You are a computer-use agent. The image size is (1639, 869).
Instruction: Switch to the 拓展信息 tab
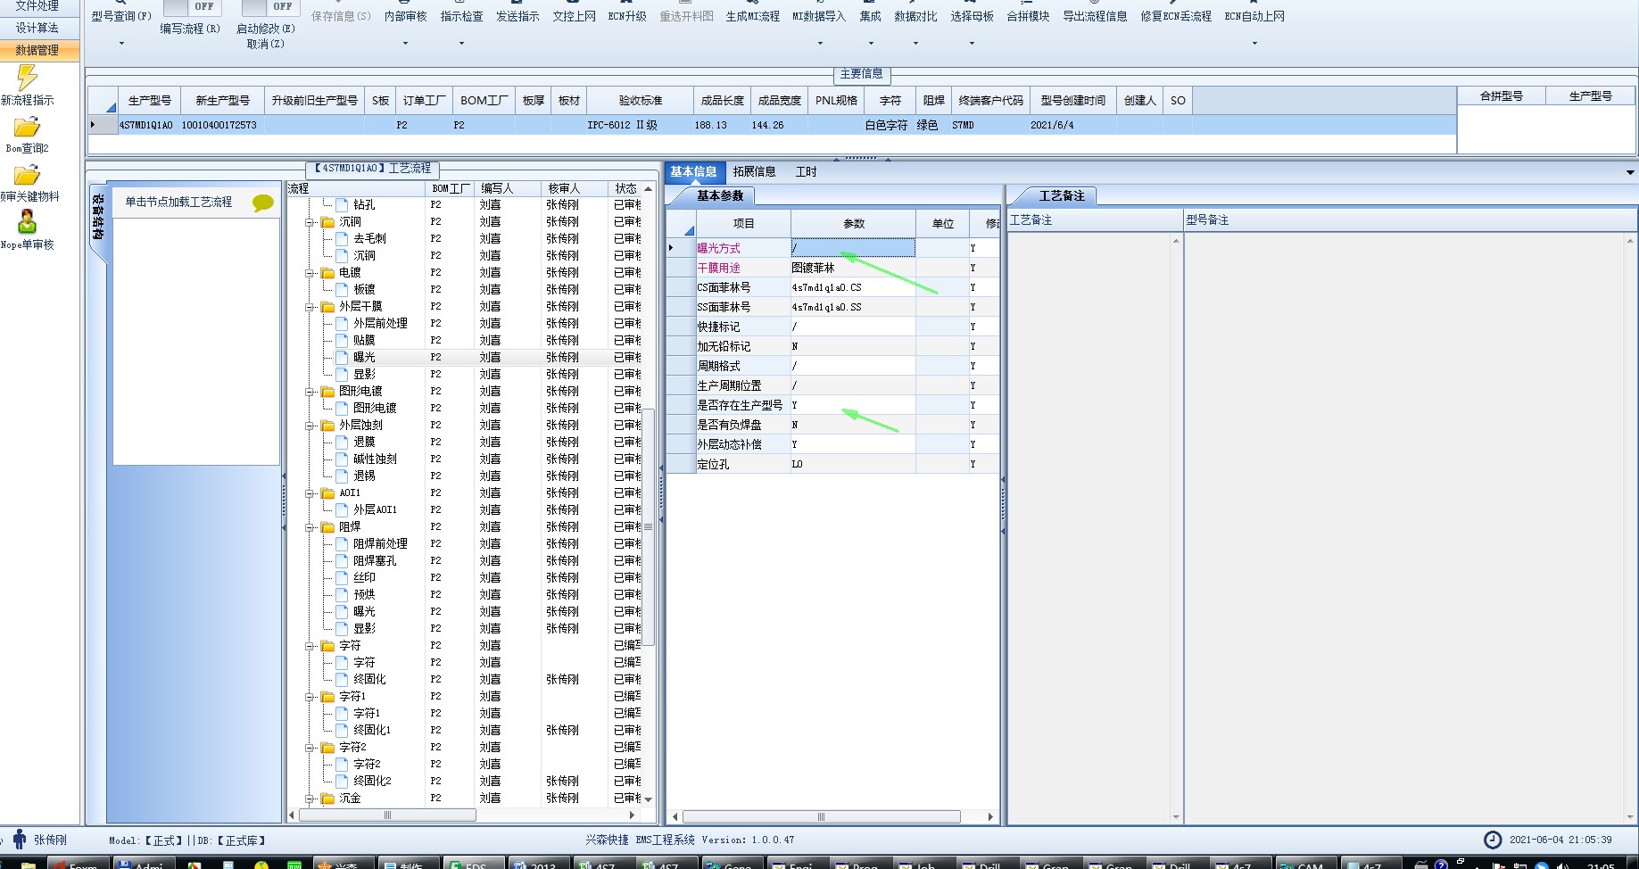point(754,172)
